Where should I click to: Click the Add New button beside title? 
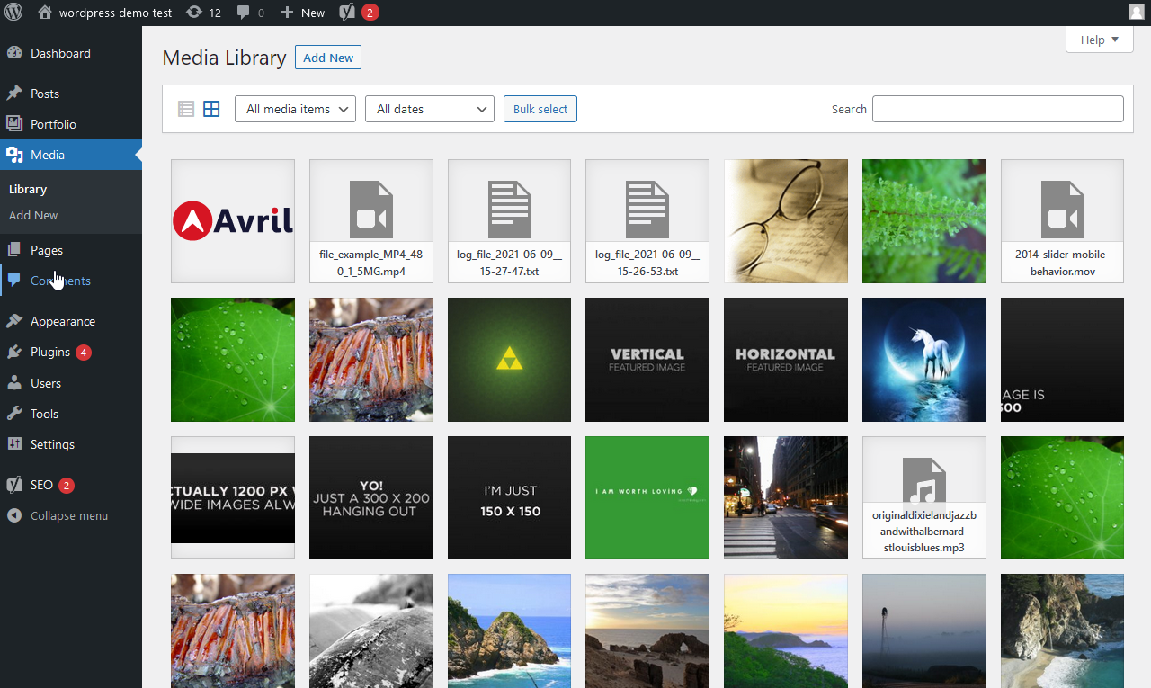(x=328, y=58)
